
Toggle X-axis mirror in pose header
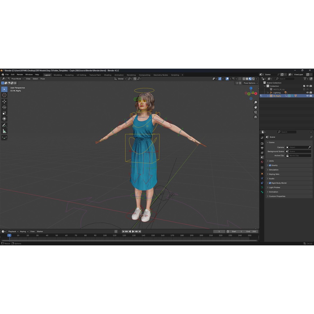(x=240, y=83)
